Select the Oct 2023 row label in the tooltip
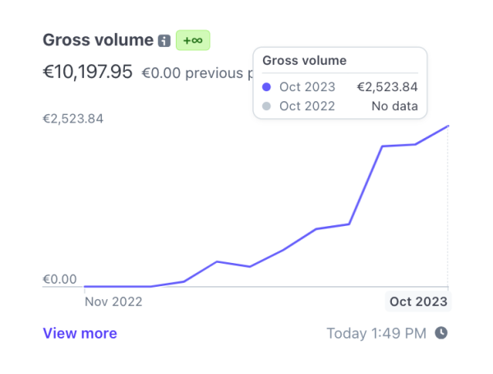This screenshot has height=374, width=493. (x=306, y=86)
